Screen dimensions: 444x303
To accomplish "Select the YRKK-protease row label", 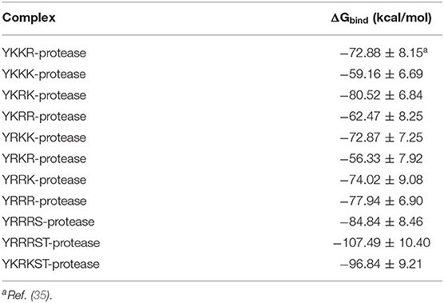I will click(44, 138).
